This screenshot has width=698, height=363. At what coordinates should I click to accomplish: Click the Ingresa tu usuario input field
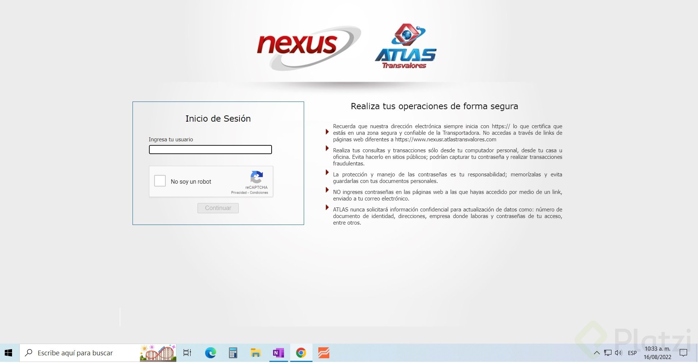210,149
